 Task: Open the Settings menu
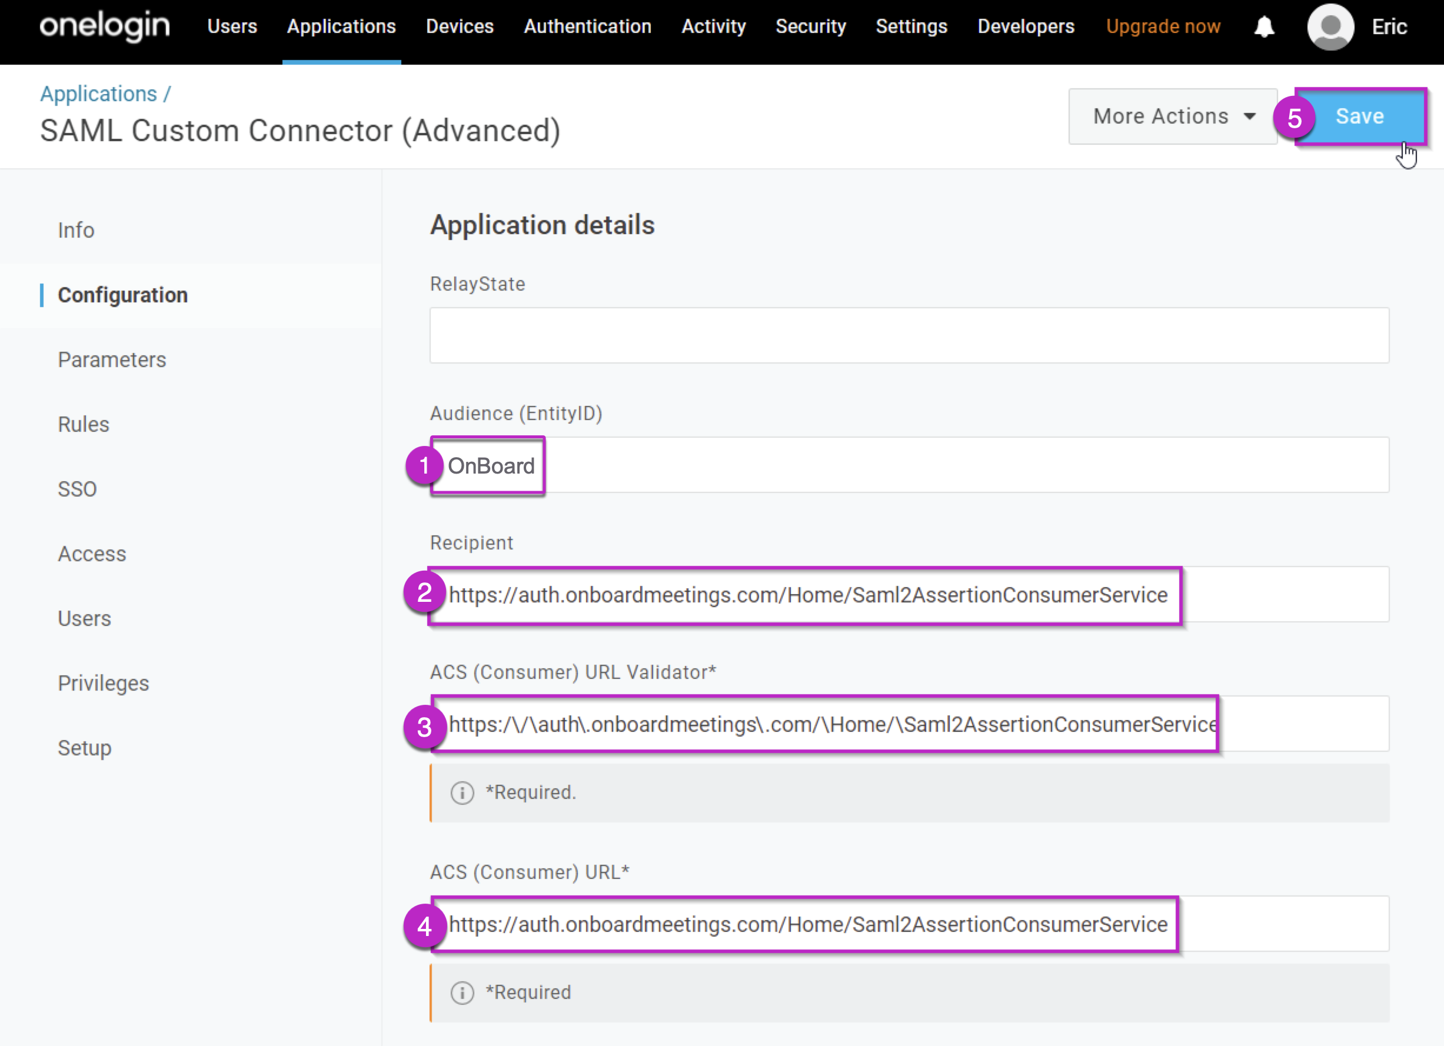(911, 26)
